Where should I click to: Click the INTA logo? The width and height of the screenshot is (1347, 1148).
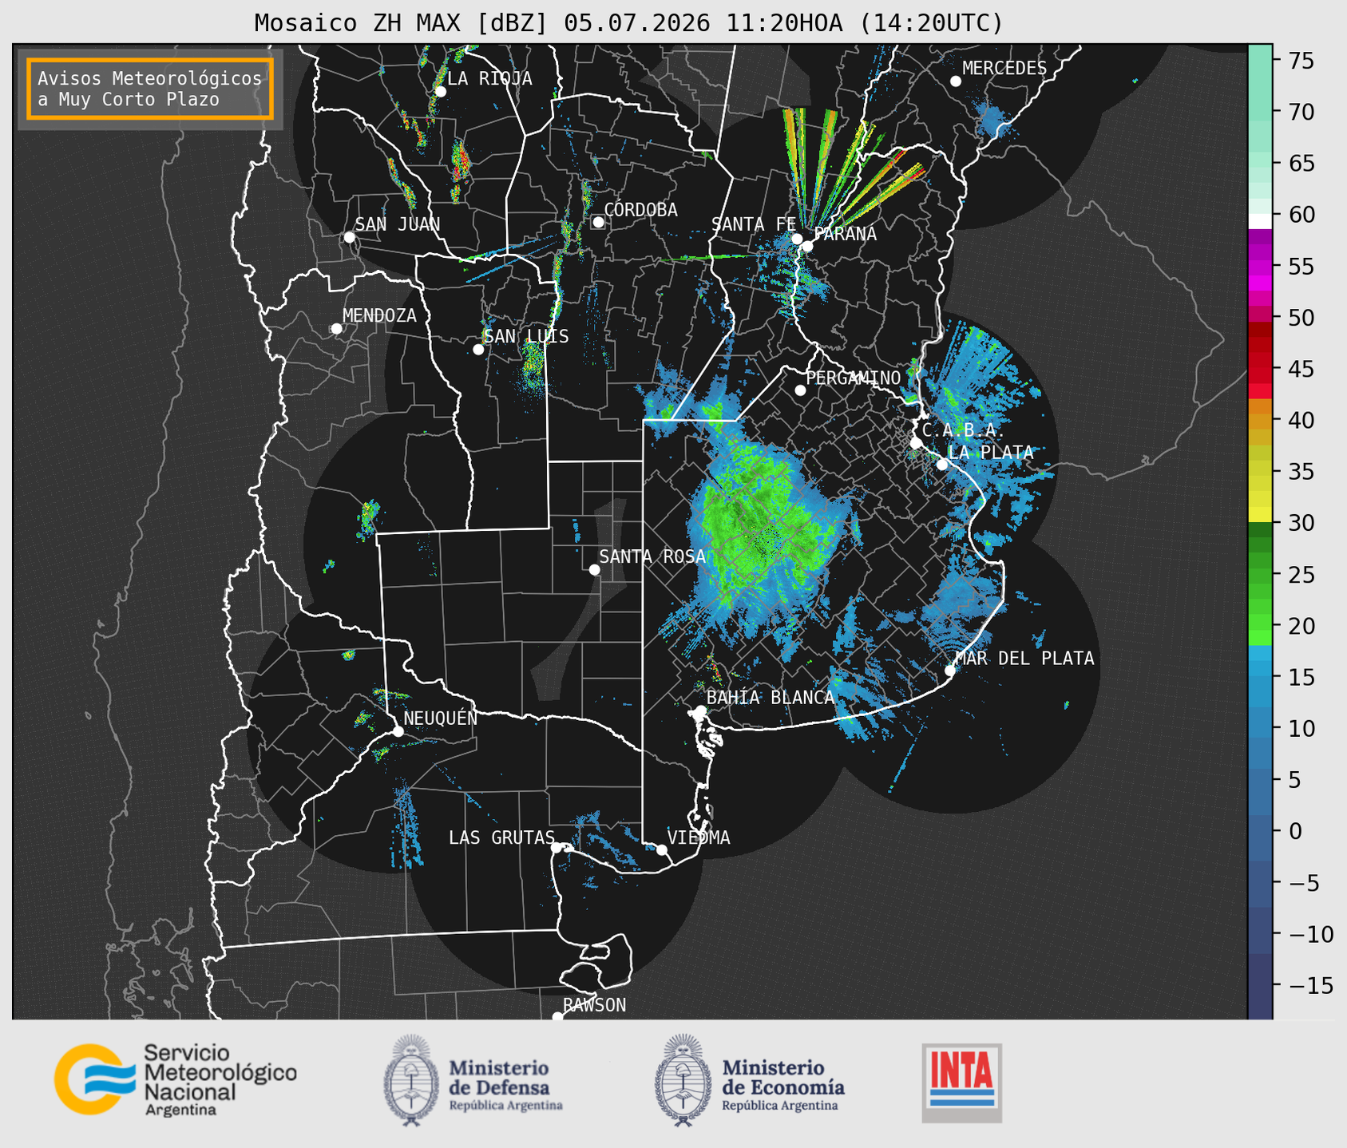pyautogui.click(x=961, y=1083)
